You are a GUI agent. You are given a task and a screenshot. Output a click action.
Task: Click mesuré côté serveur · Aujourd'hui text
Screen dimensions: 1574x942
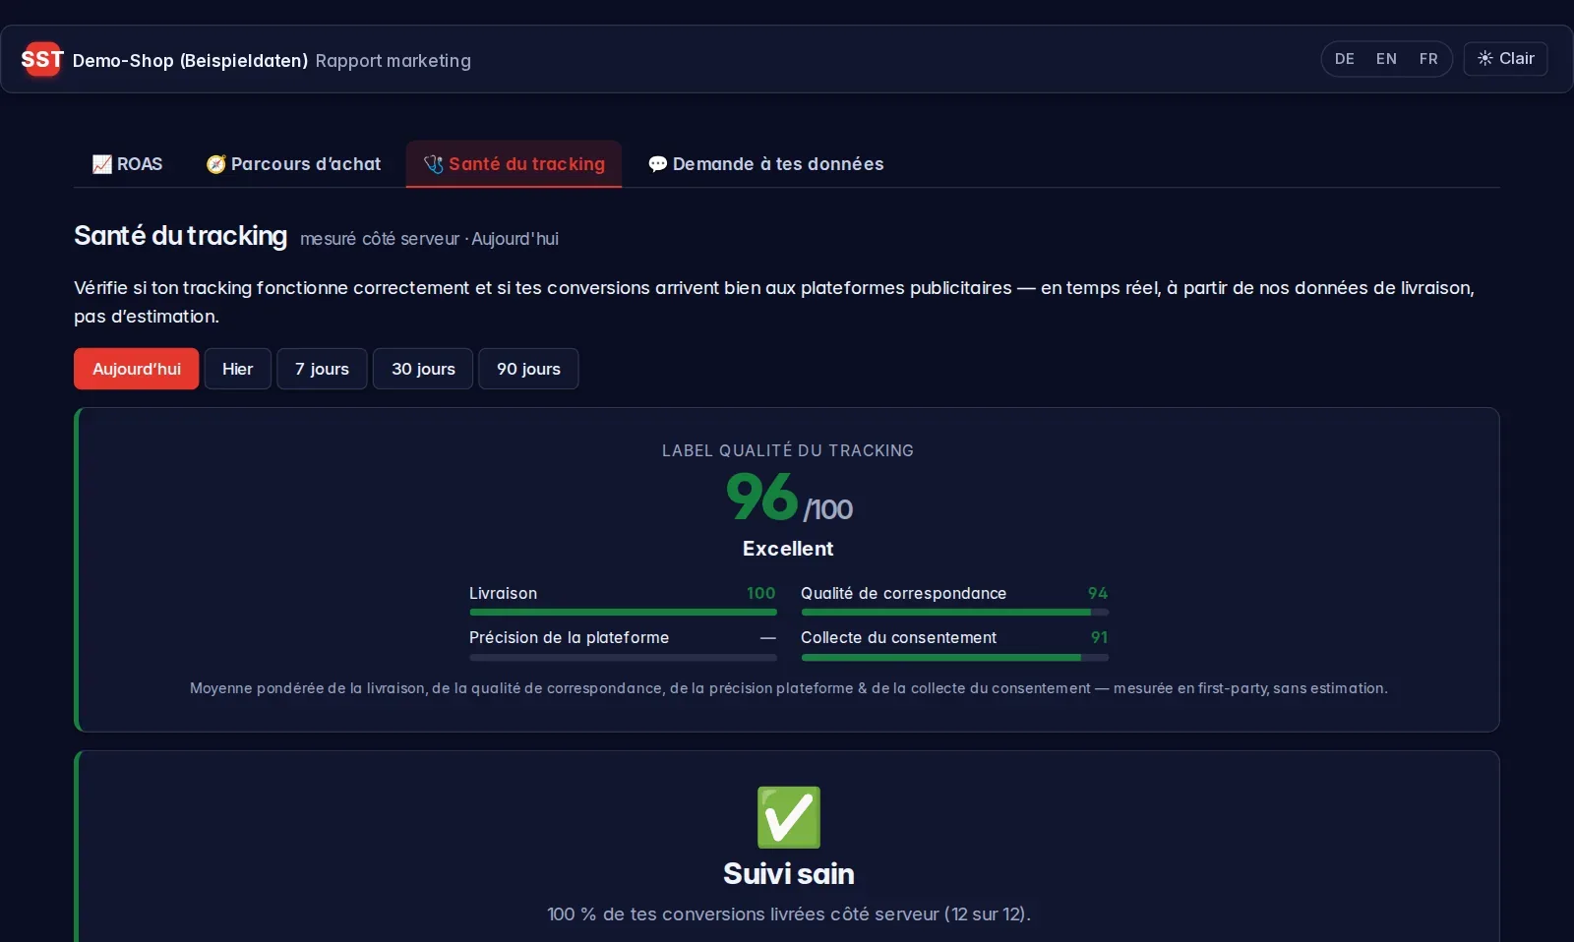click(429, 239)
